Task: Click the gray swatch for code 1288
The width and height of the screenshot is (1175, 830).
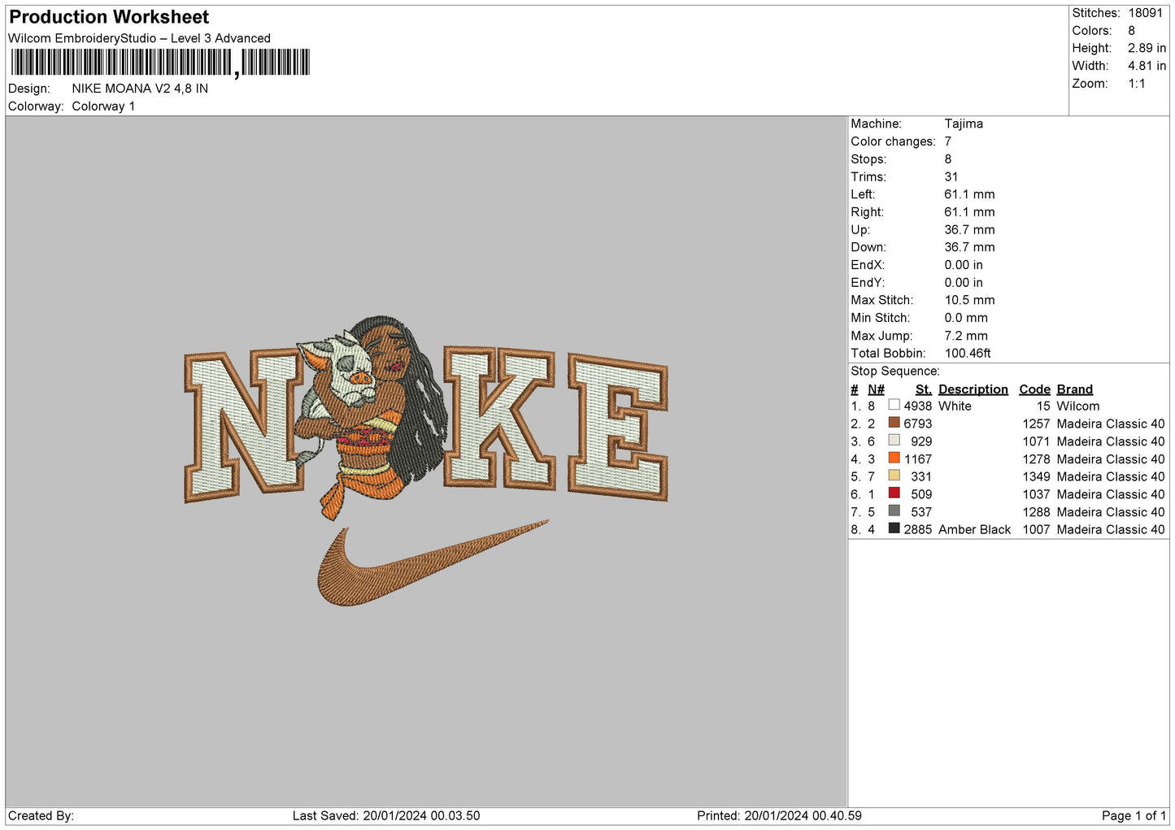Action: tap(894, 511)
